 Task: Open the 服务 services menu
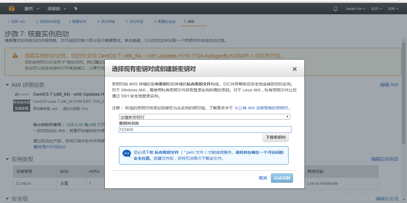[32, 9]
